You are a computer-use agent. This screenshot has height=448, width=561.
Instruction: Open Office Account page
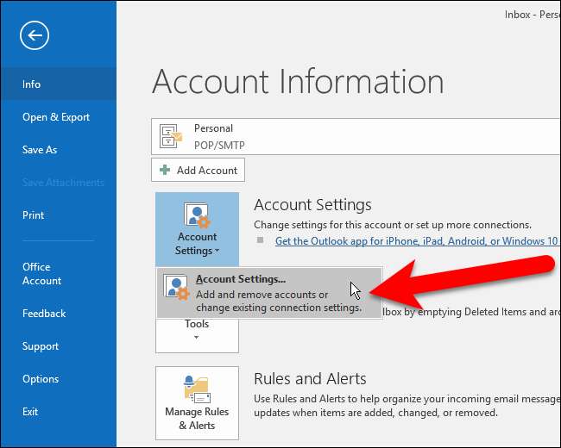pos(41,274)
